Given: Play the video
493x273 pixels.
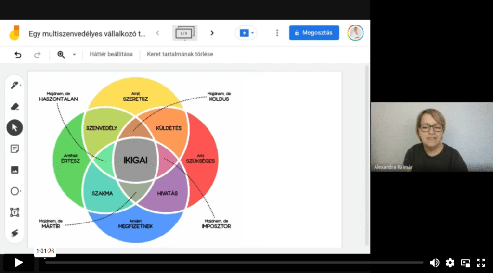Looking at the screenshot, I should coord(19,262).
